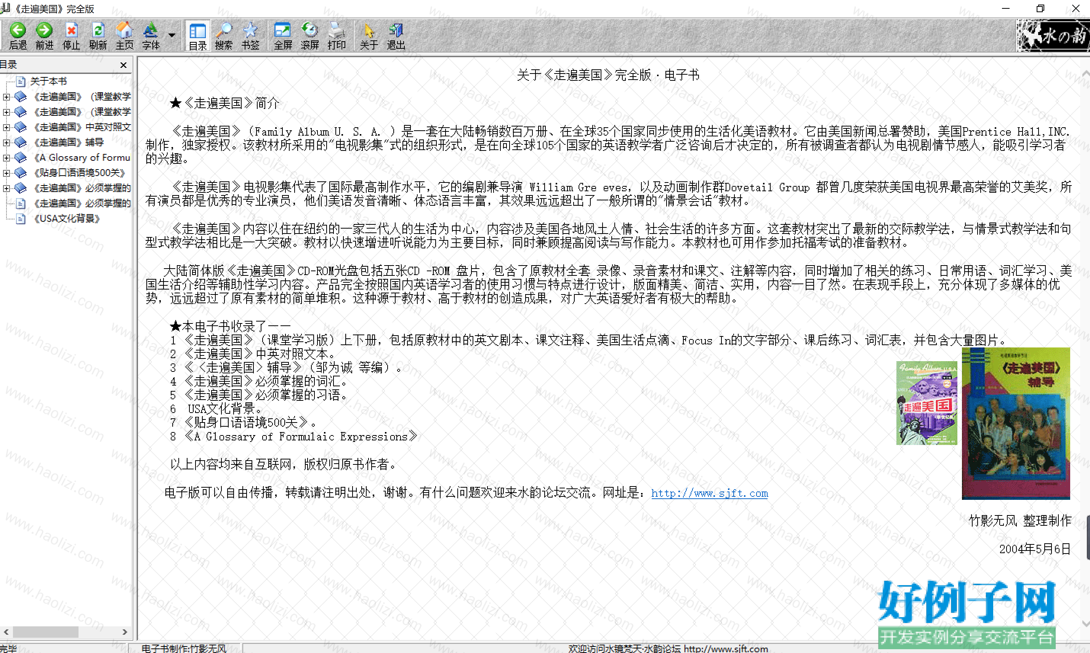Select the《走遍美国》中英对照文 tree item
This screenshot has width=1090, height=653.
click(x=82, y=127)
